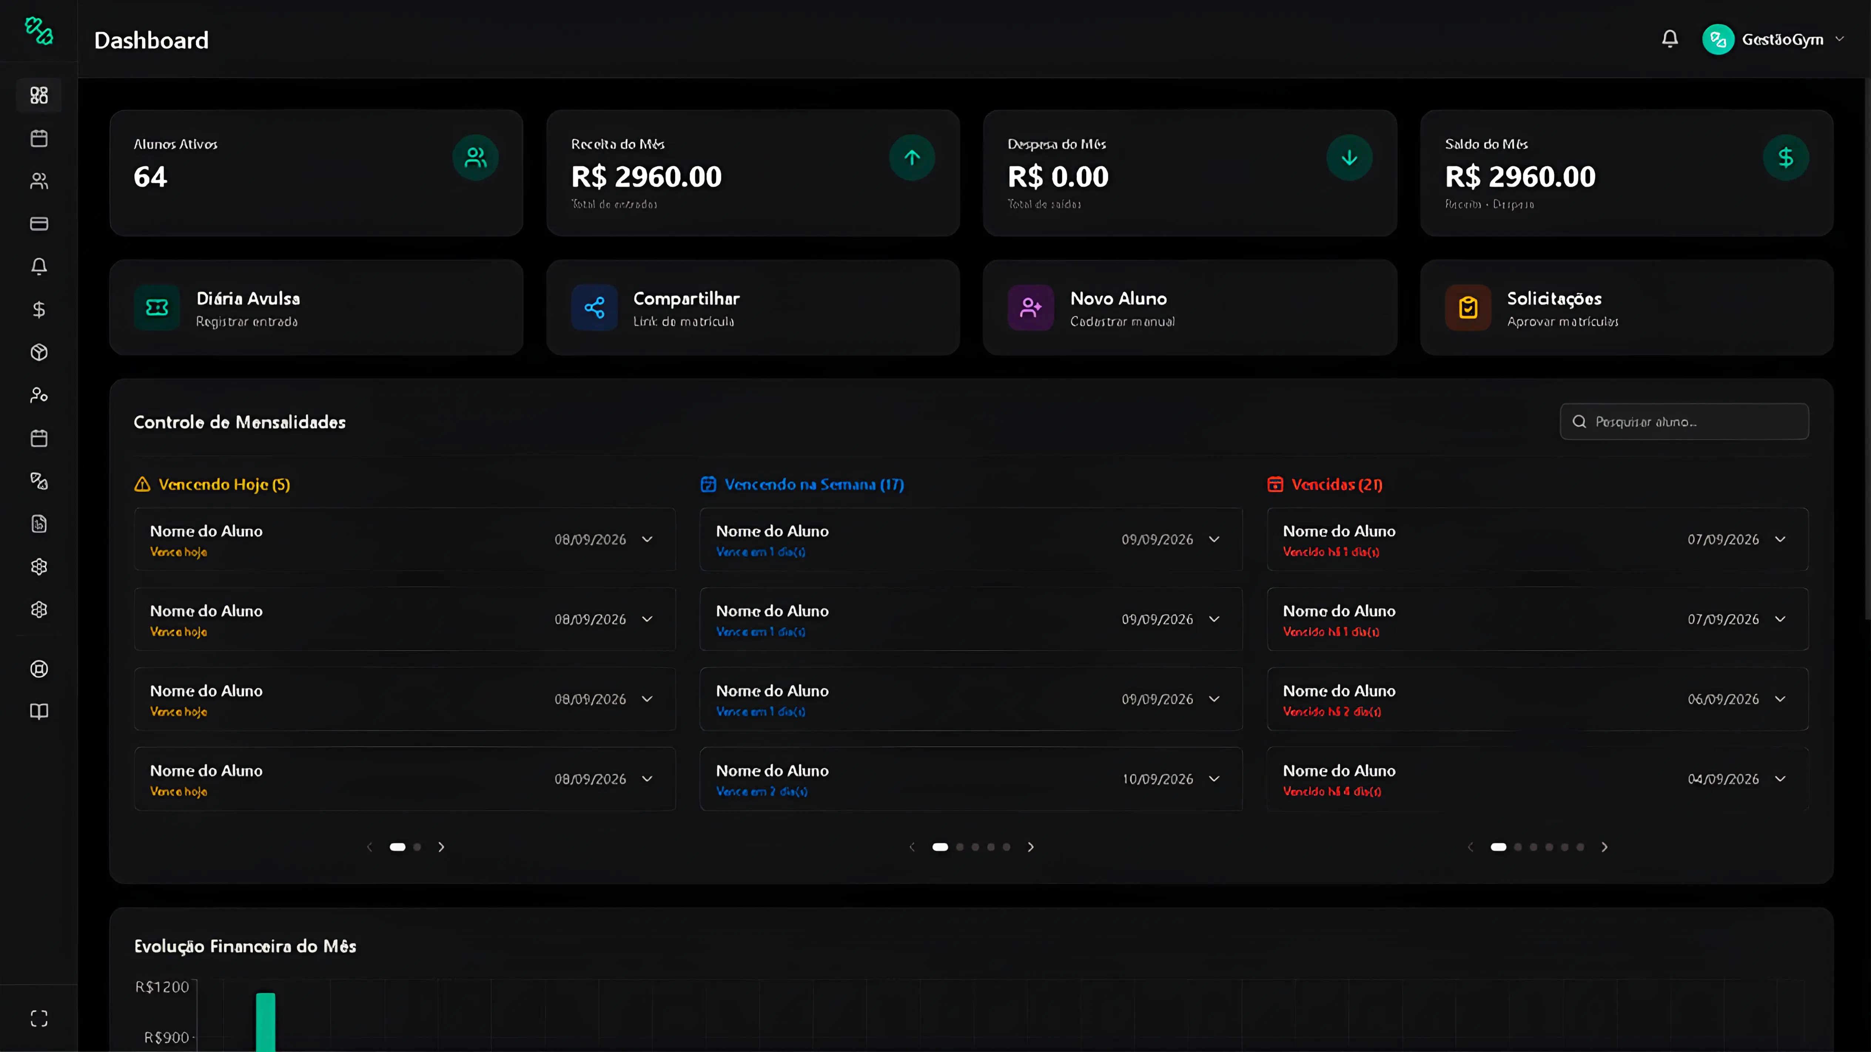The height and width of the screenshot is (1052, 1871).
Task: Open the bell alerts icon in sidebar
Action: pyautogui.click(x=39, y=266)
